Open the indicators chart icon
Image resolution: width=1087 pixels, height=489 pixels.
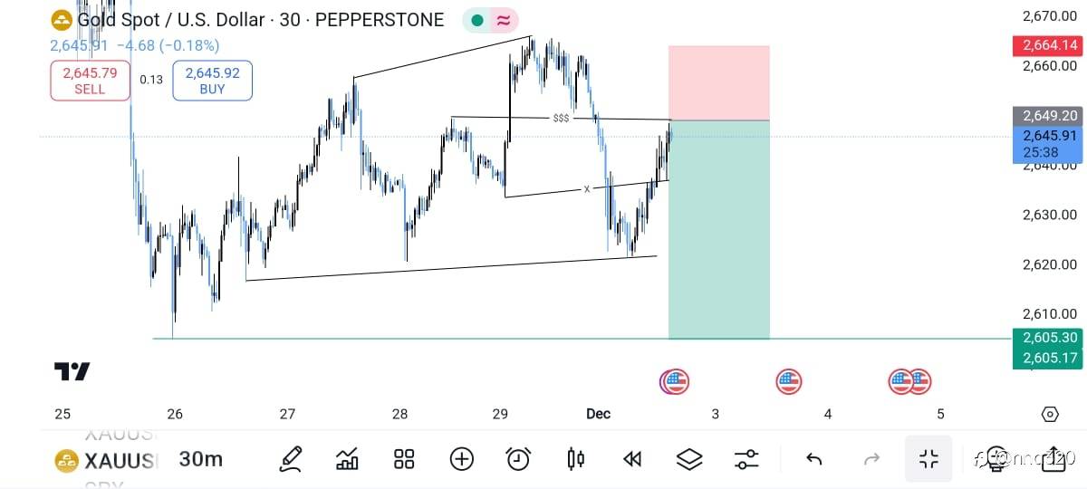click(347, 459)
